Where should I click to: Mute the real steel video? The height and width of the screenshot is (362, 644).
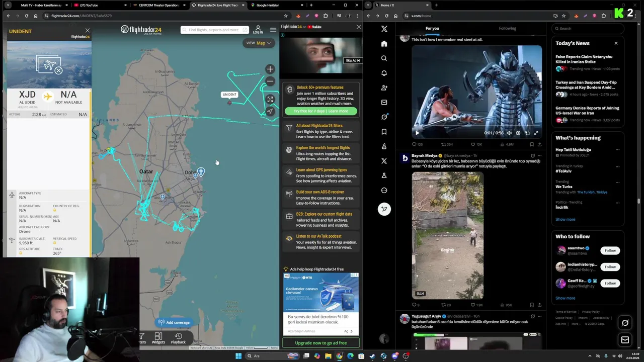(x=509, y=133)
